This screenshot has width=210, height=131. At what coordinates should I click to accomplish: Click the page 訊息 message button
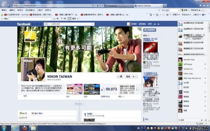[128, 76]
